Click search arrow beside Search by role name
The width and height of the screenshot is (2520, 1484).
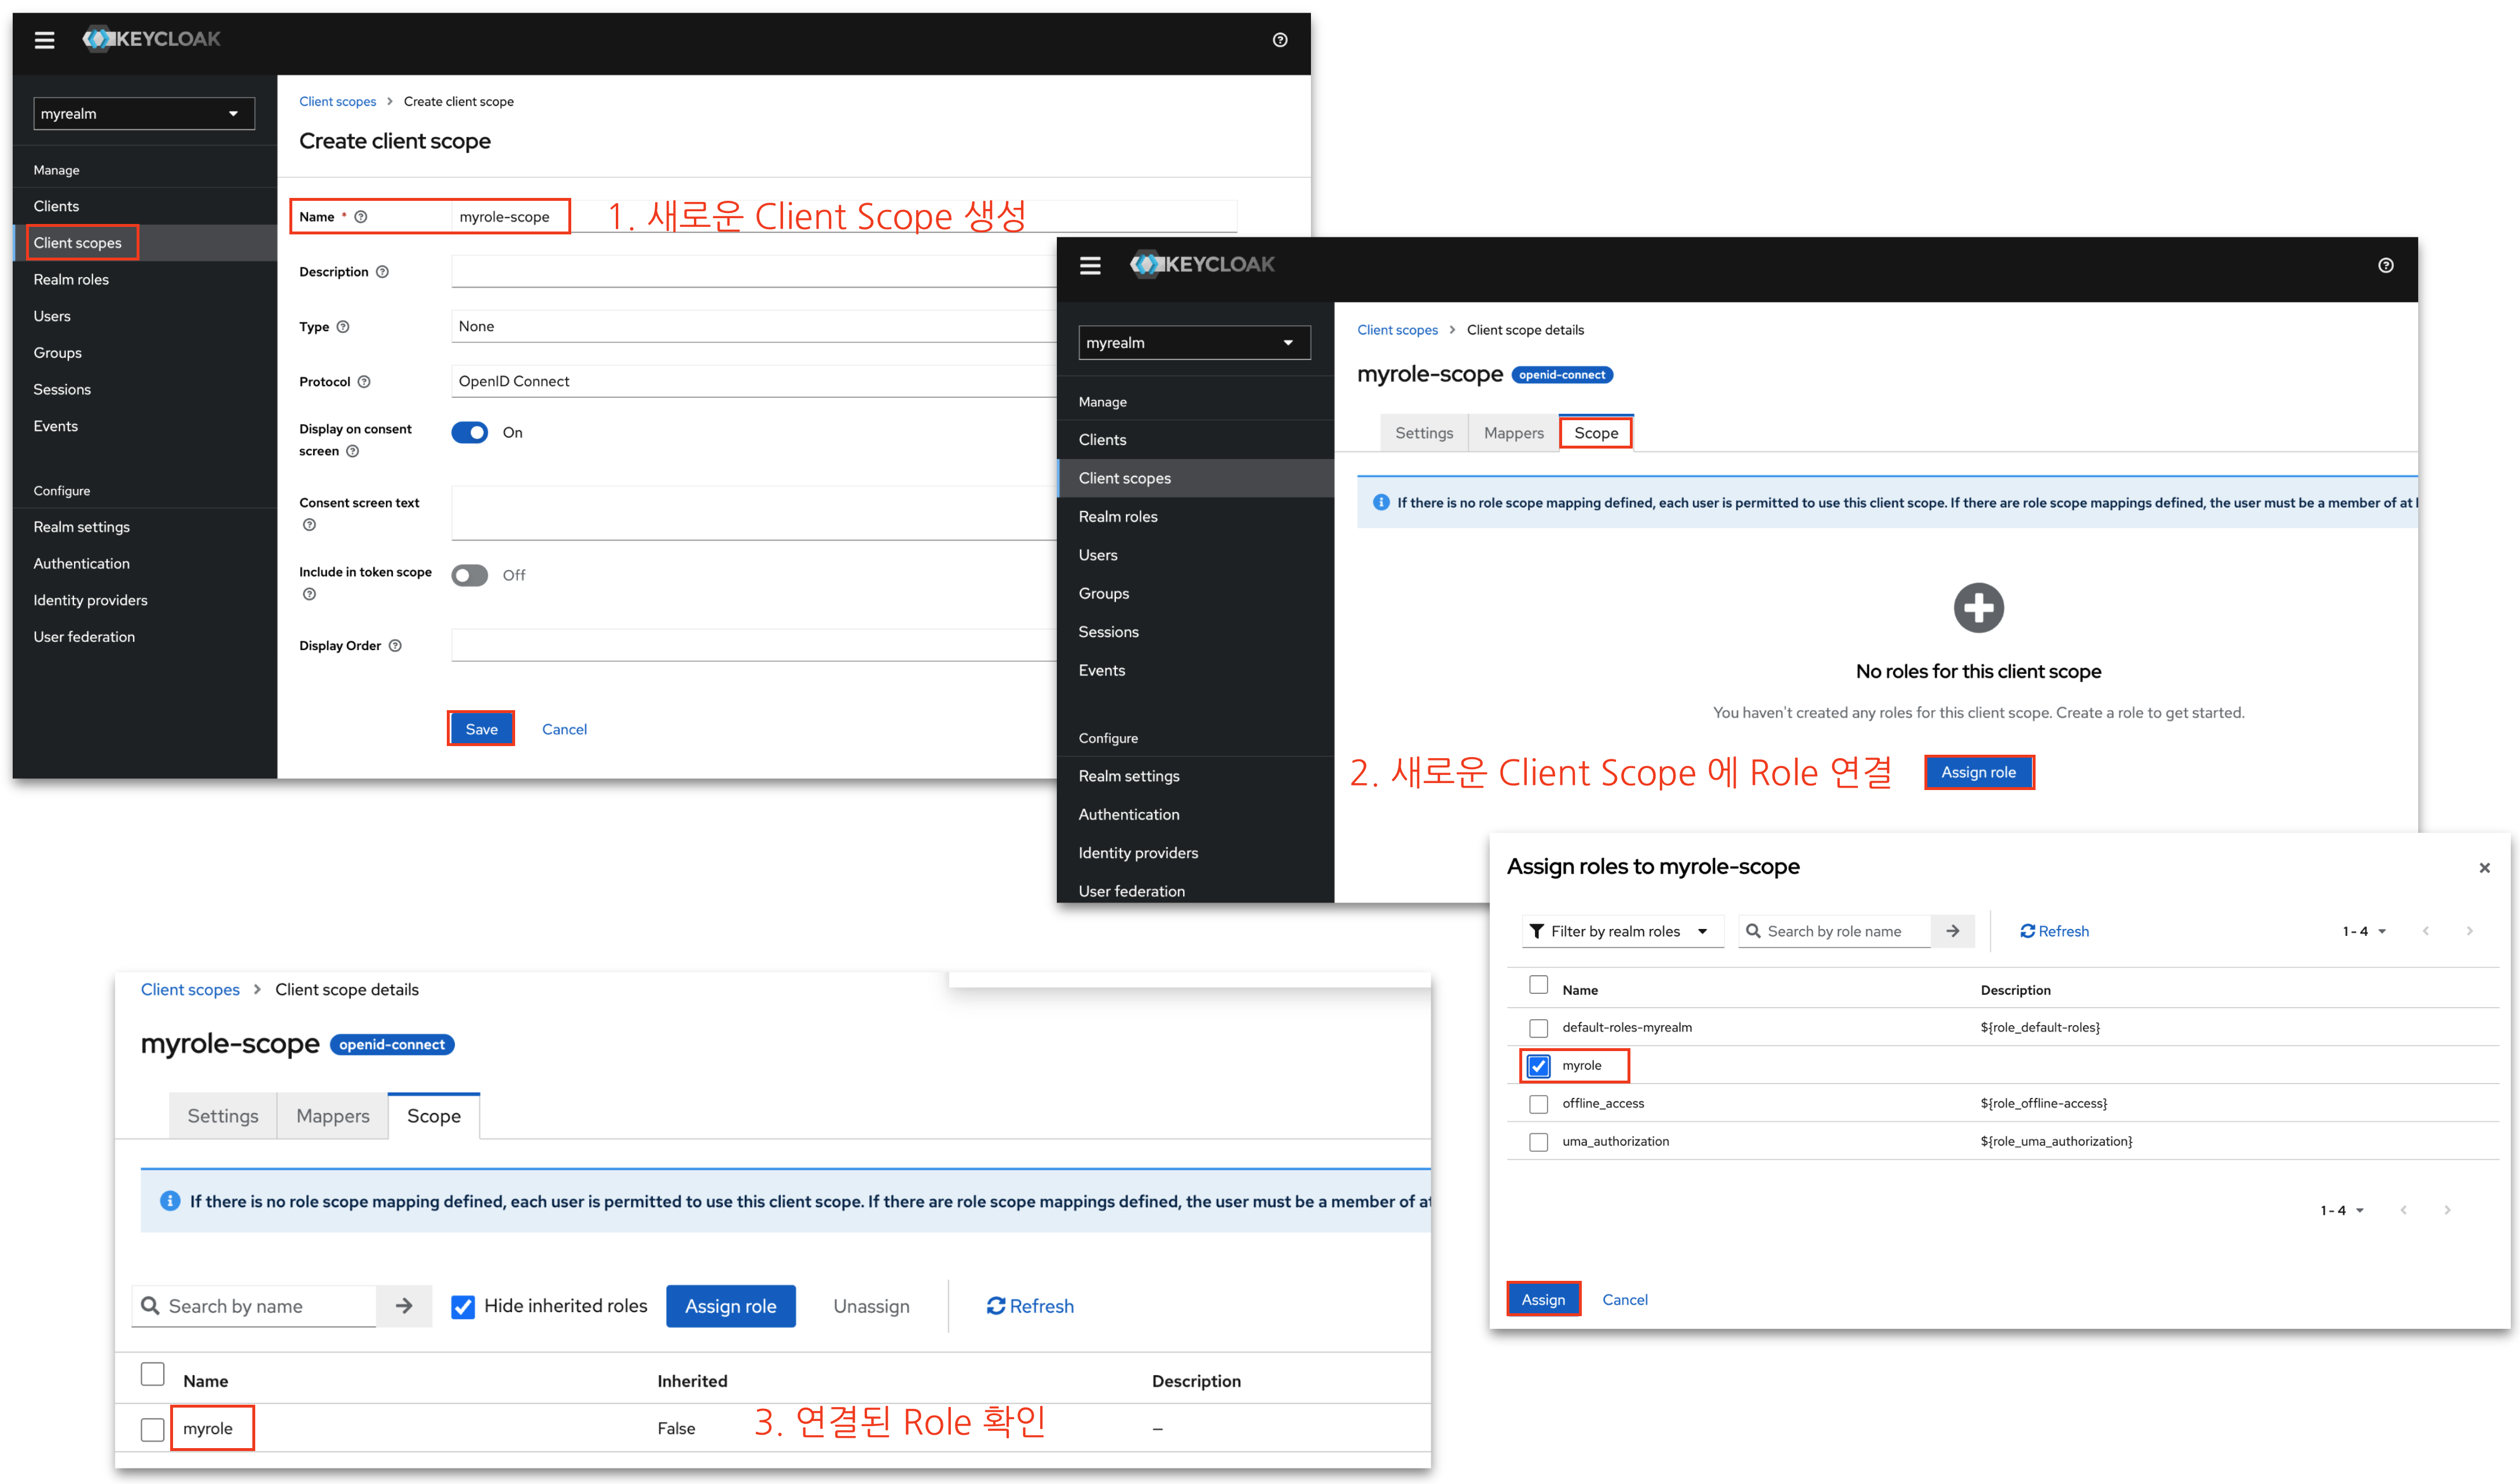coord(1952,931)
